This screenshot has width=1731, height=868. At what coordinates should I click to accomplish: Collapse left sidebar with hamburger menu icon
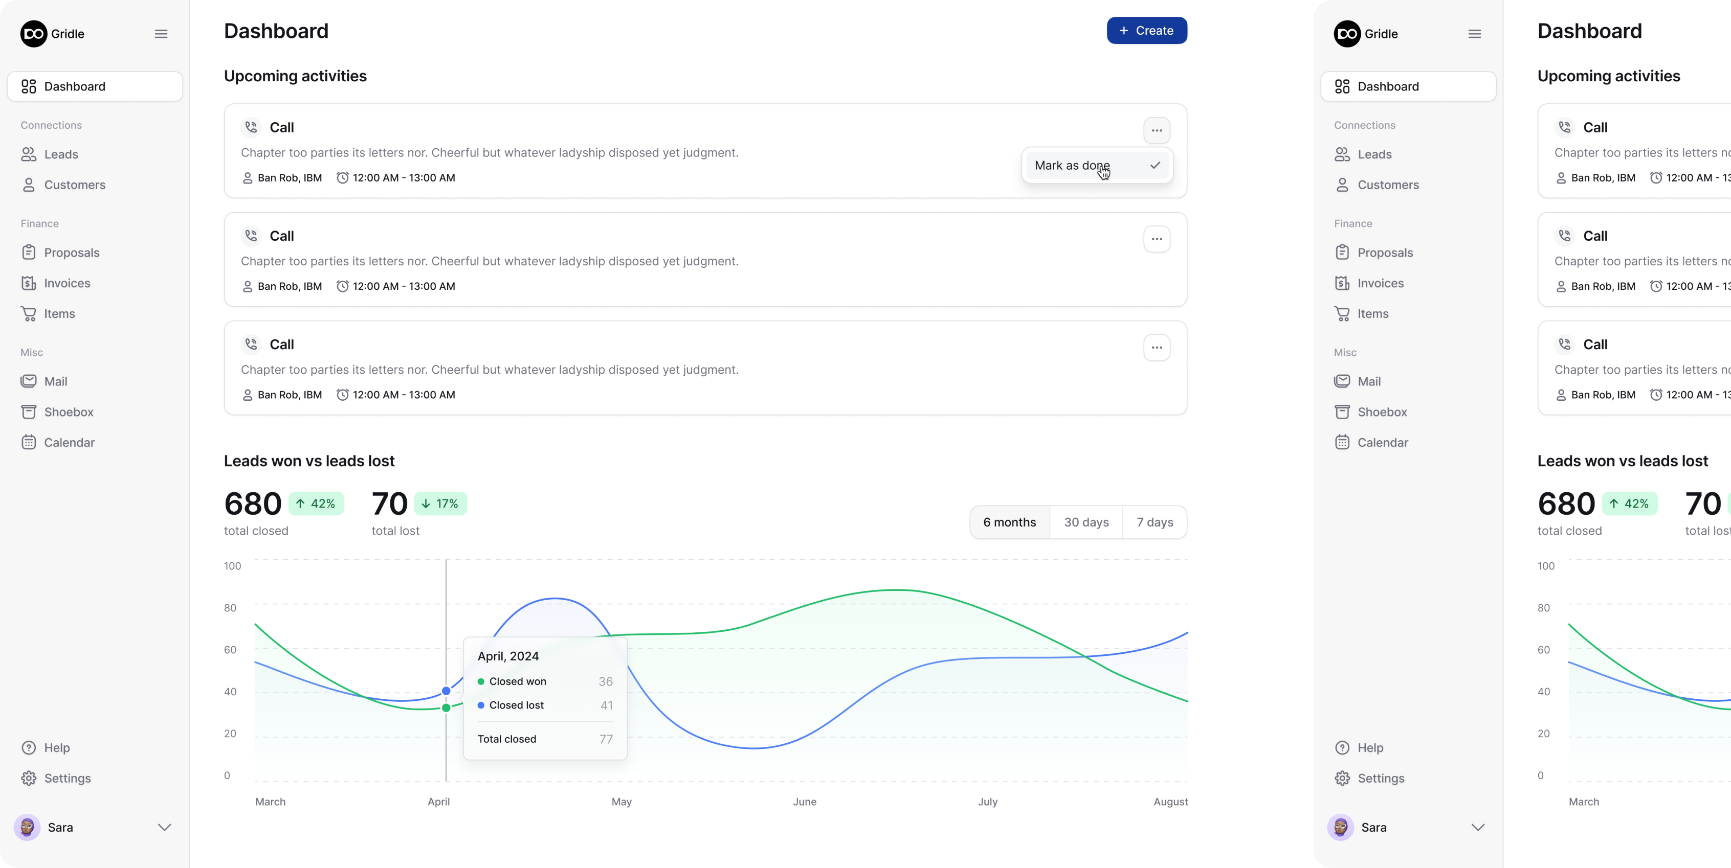point(161,34)
